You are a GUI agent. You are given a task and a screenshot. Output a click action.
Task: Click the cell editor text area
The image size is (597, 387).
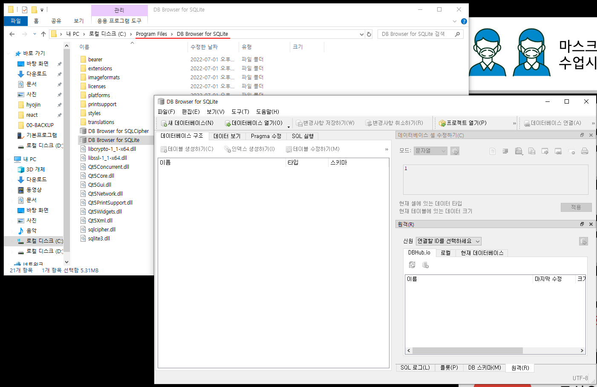496,180
